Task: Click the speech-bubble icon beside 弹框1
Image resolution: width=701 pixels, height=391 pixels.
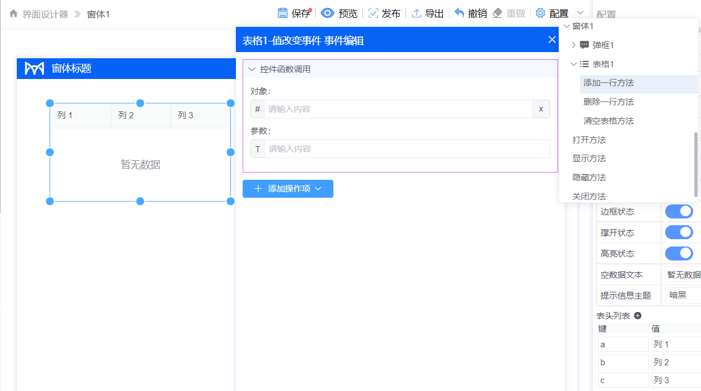Action: [x=586, y=45]
